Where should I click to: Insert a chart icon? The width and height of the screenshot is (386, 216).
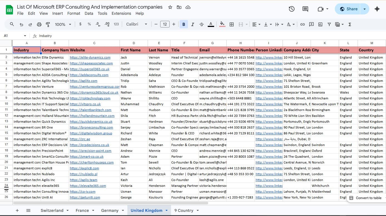(x=320, y=24)
